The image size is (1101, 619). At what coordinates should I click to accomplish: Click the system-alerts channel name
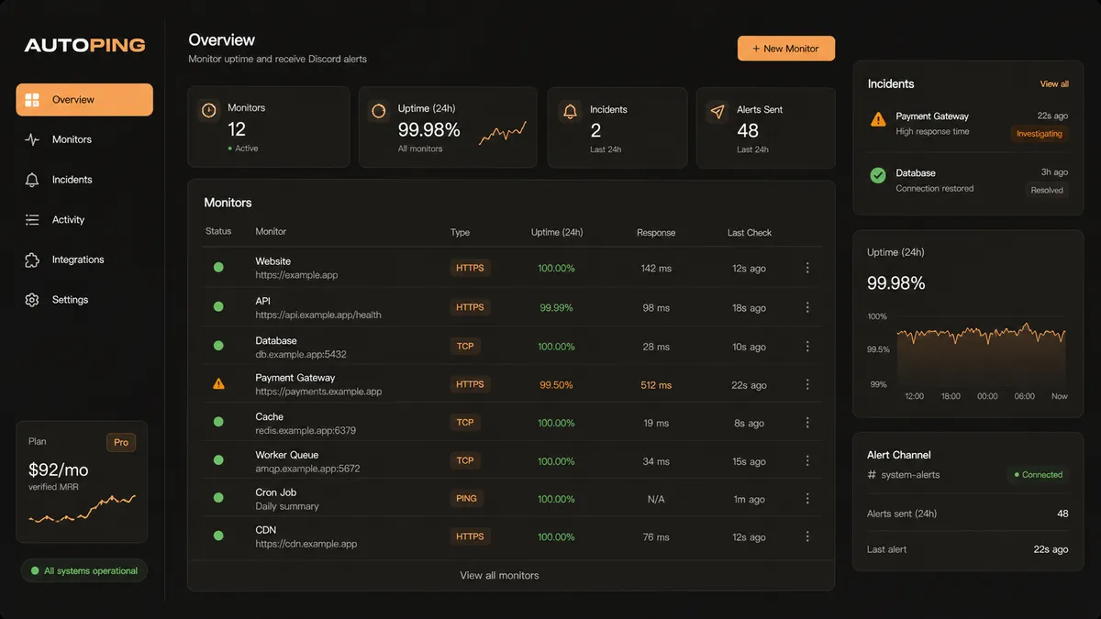(x=910, y=475)
